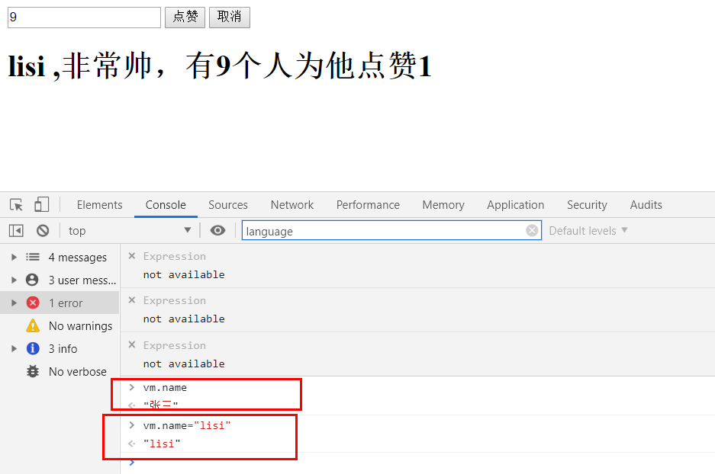Open the Default levels dropdown
Screen dimensions: 715x474
(588, 231)
